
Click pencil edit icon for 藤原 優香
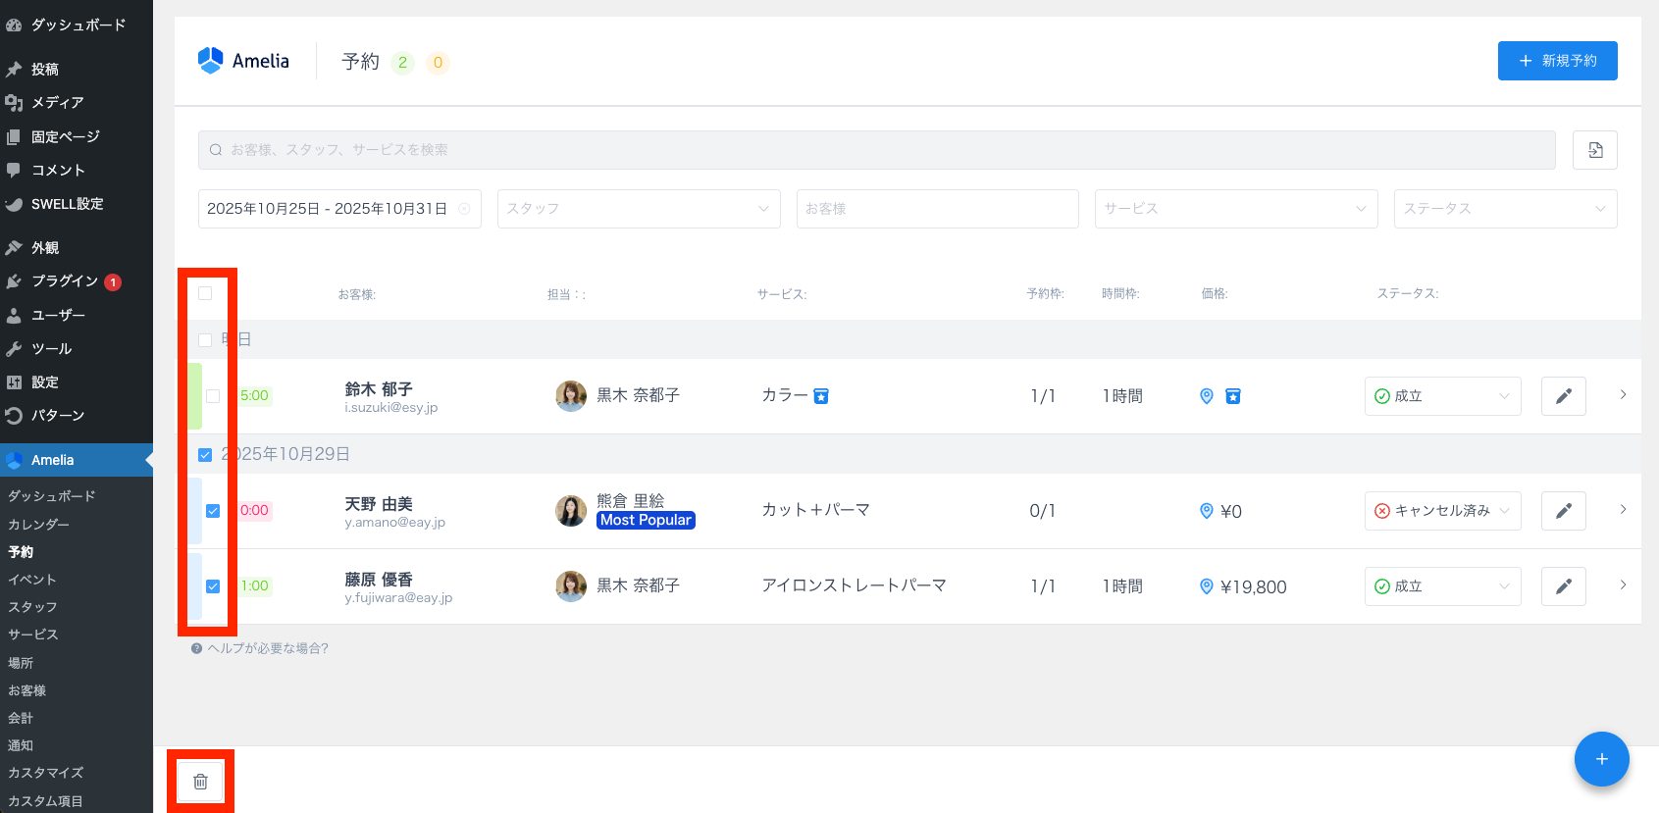(1563, 586)
